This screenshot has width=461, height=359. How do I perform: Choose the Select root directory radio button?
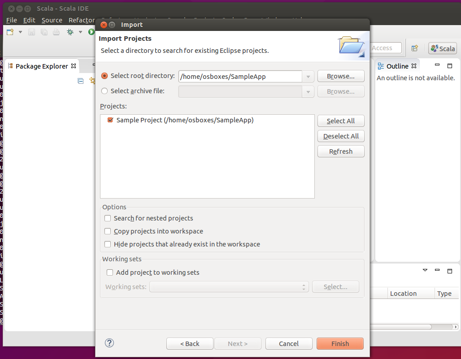pyautogui.click(x=104, y=76)
